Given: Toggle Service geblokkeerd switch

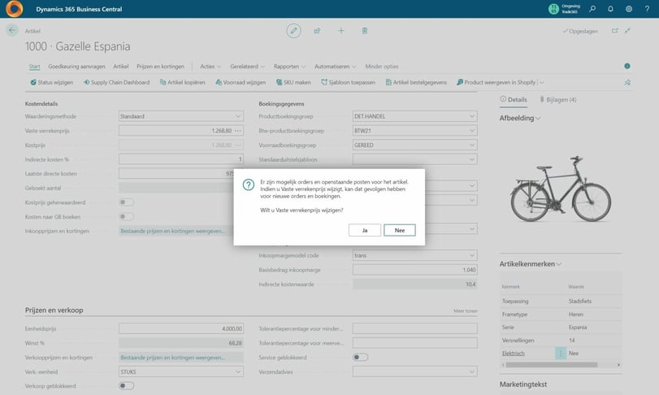Looking at the screenshot, I should tap(360, 357).
